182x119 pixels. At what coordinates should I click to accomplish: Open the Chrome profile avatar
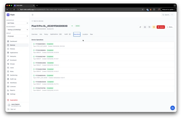click(x=159, y=9)
